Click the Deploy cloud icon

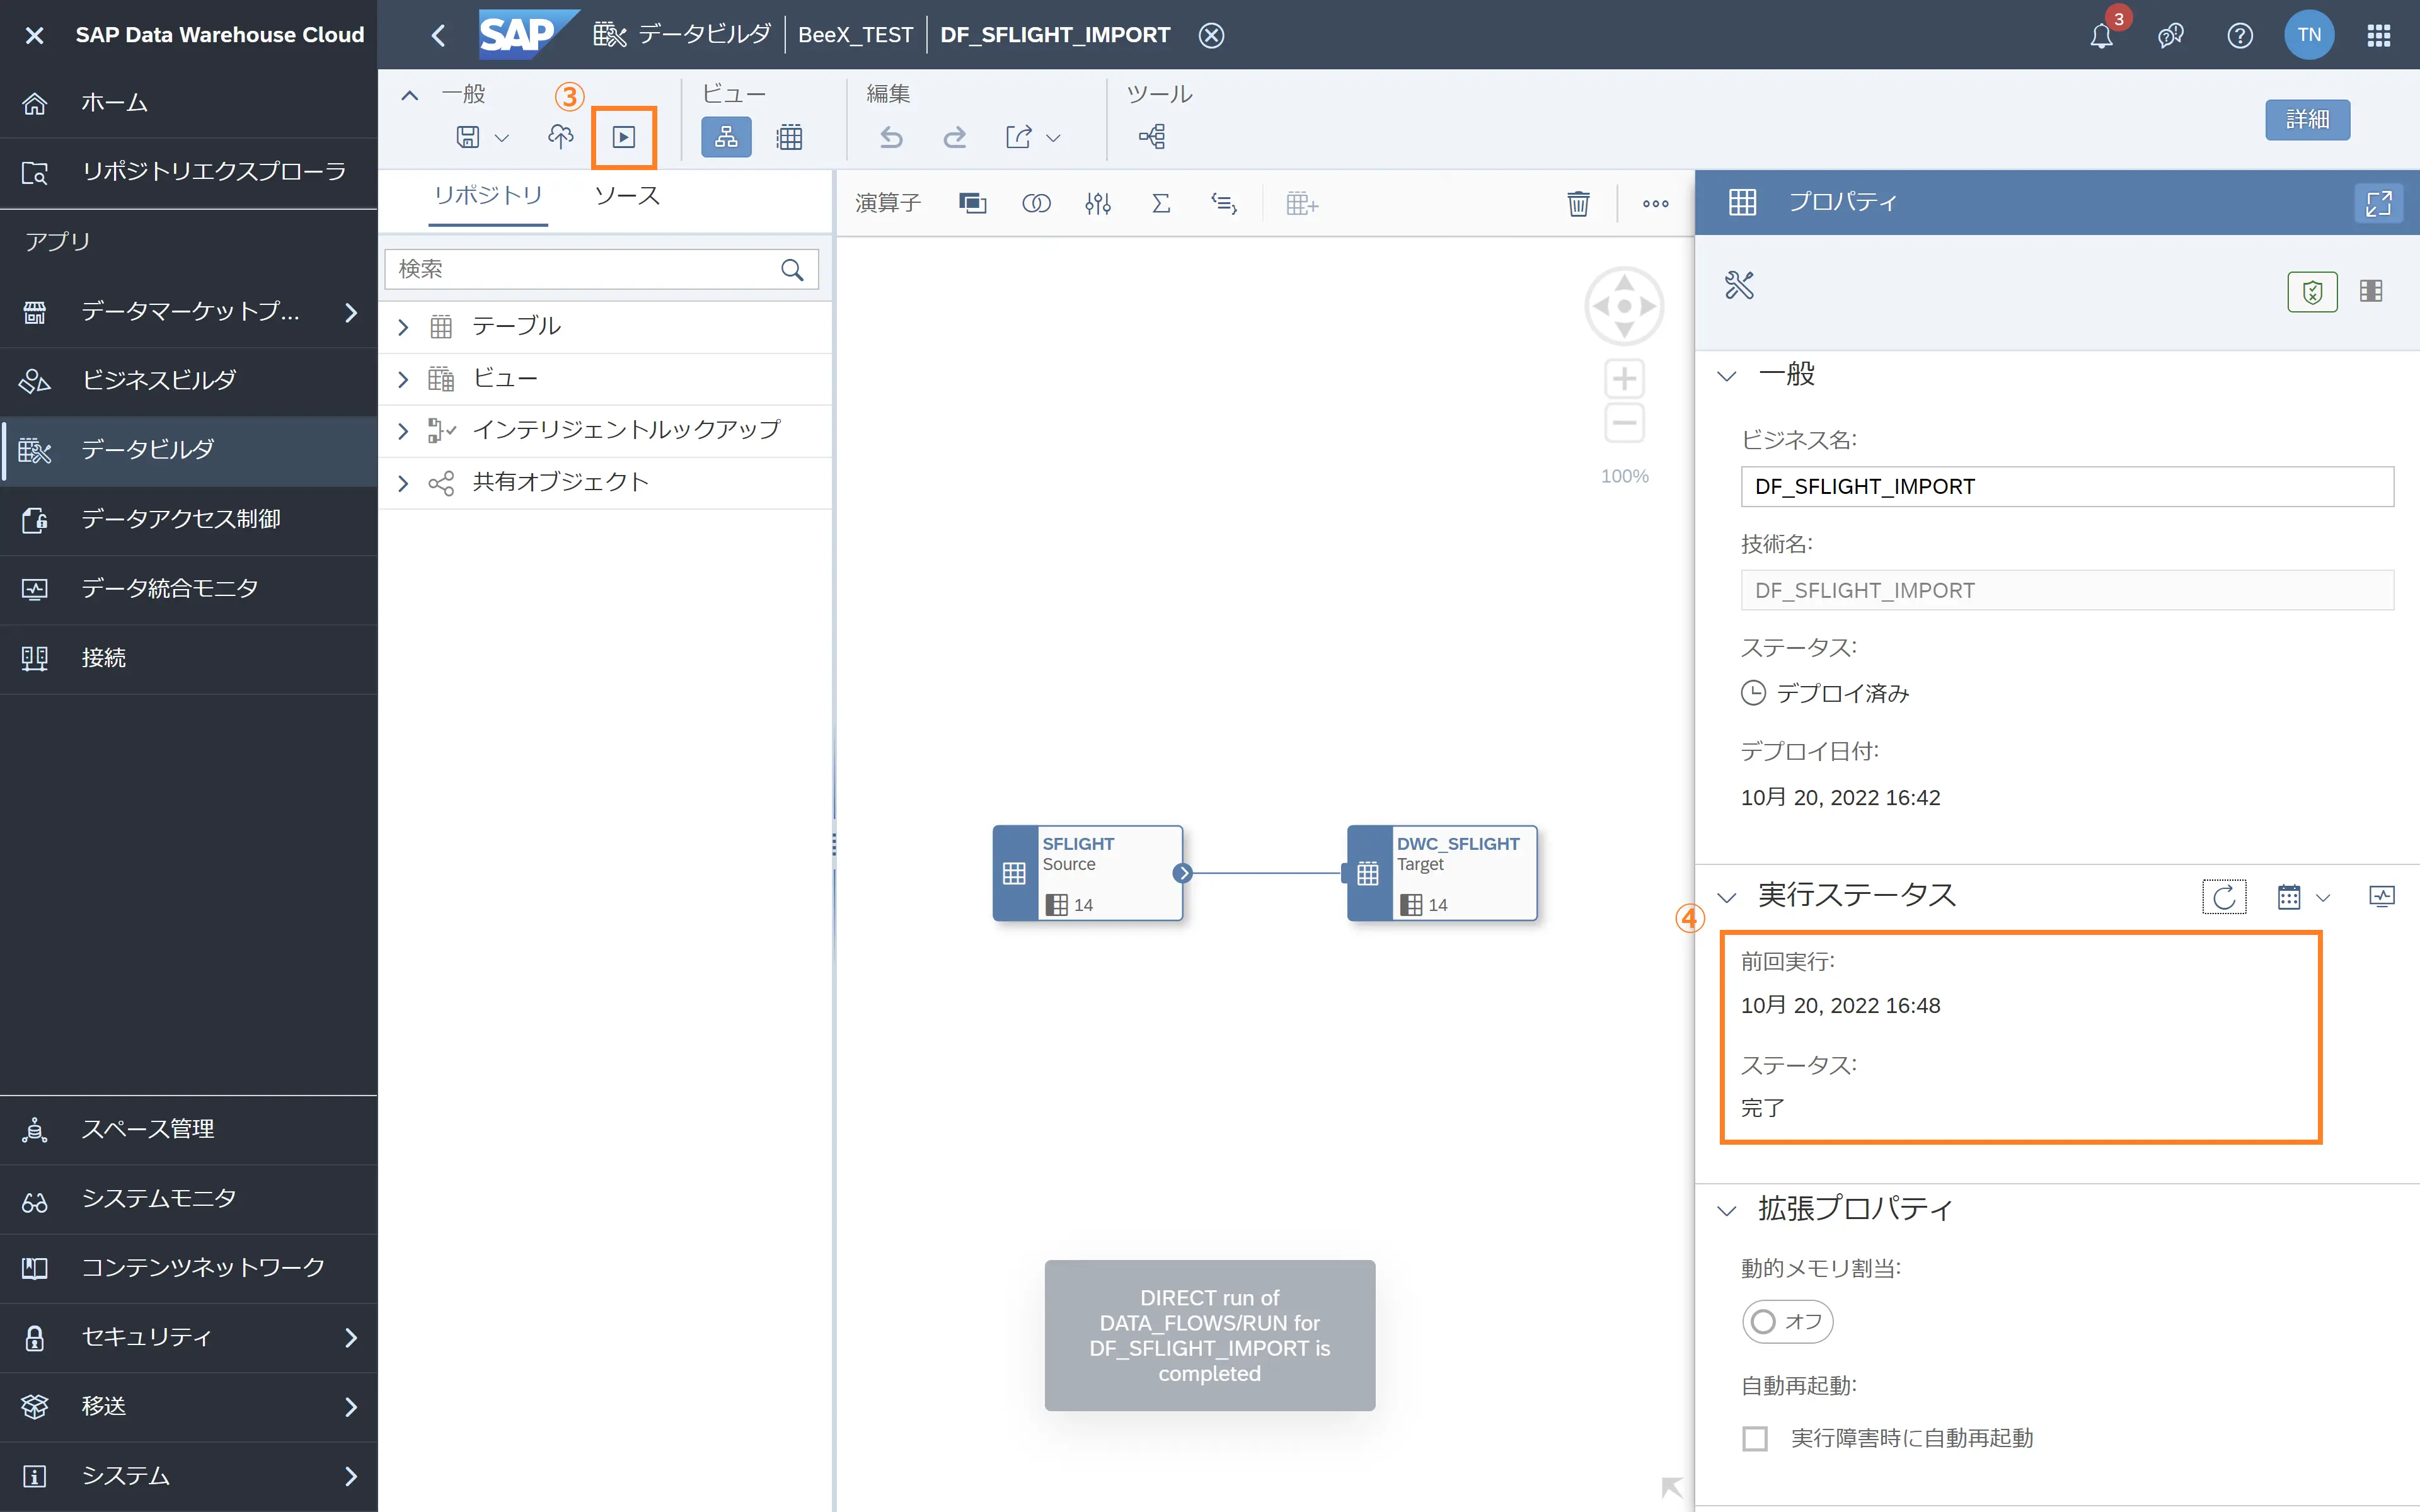[561, 137]
